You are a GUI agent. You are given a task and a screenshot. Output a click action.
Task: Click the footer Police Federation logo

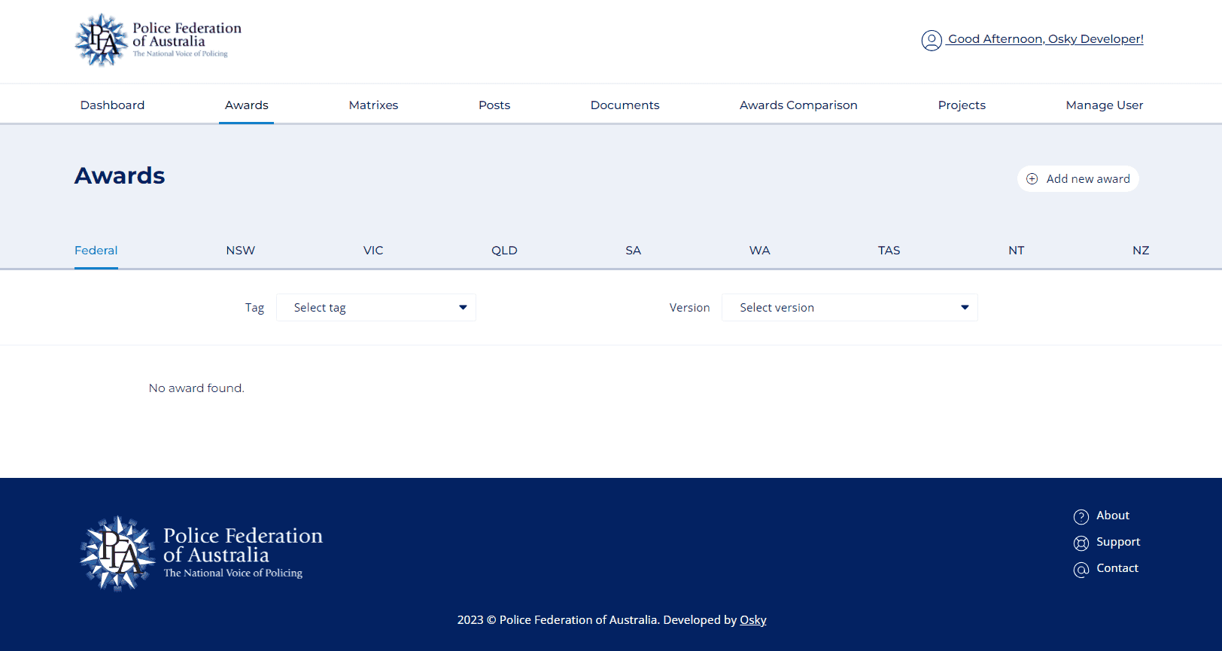pos(202,553)
